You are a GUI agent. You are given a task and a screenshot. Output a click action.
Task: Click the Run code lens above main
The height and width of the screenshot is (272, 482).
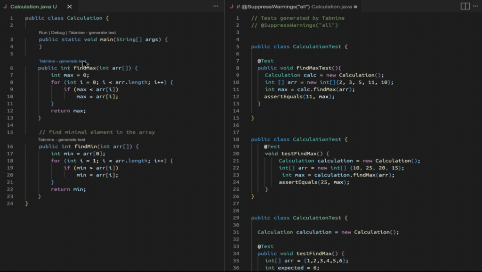(x=43, y=32)
